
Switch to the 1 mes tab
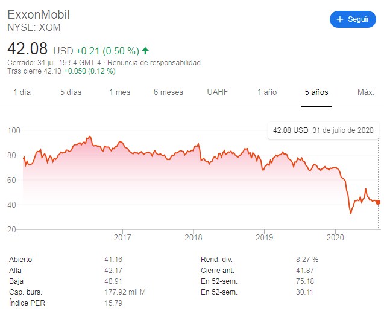[119, 92]
